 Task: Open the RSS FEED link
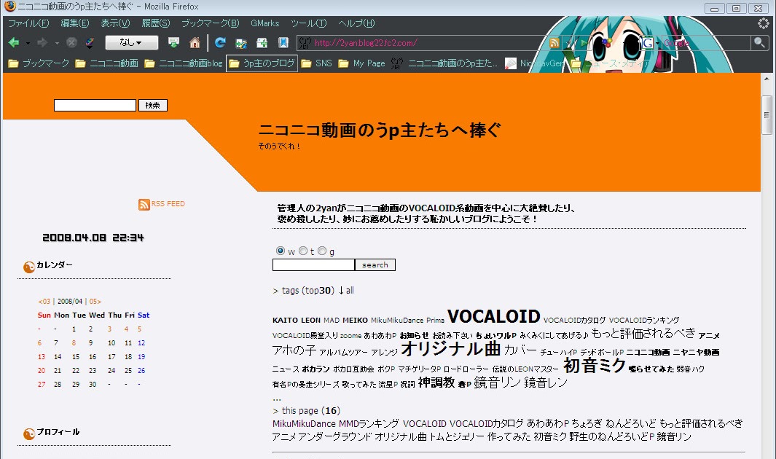pyautogui.click(x=168, y=204)
